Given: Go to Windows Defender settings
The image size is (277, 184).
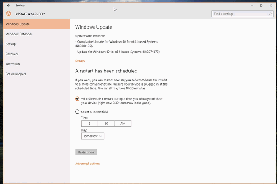Looking at the screenshot, I should pos(37,34).
